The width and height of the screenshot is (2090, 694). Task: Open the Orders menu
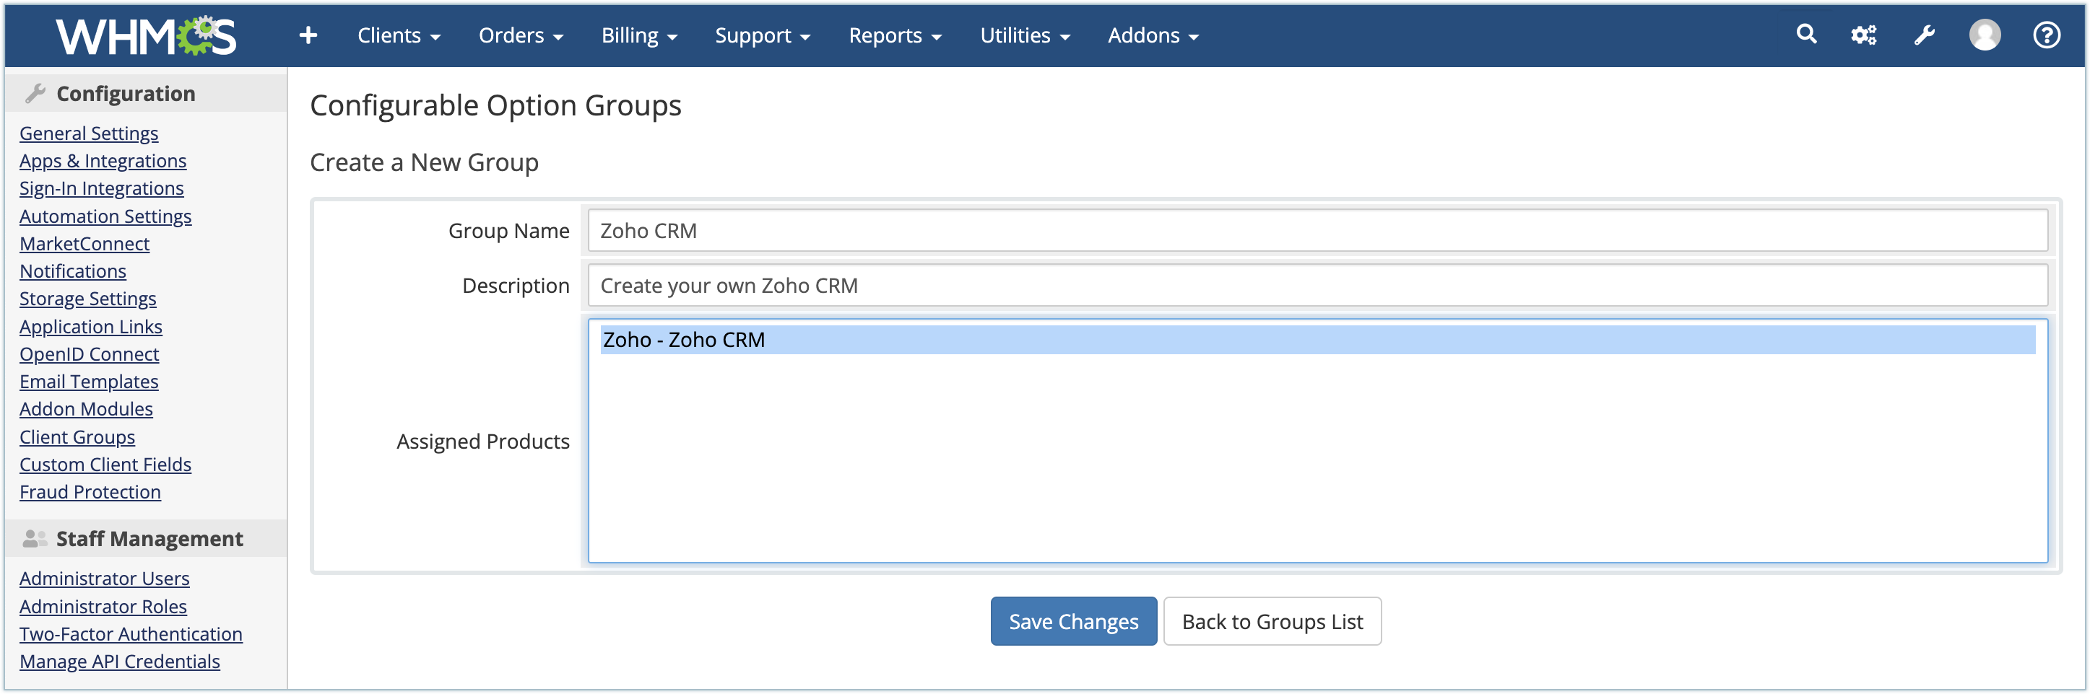pos(520,35)
